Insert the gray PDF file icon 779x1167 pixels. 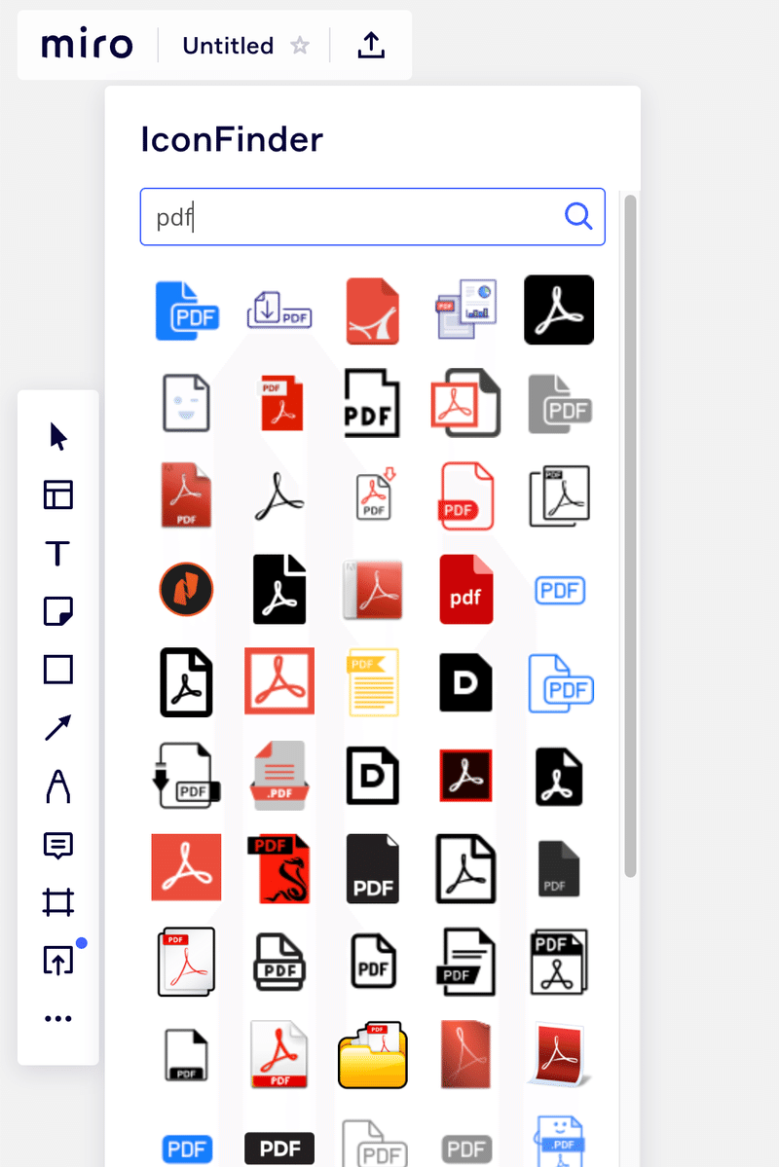(x=559, y=404)
